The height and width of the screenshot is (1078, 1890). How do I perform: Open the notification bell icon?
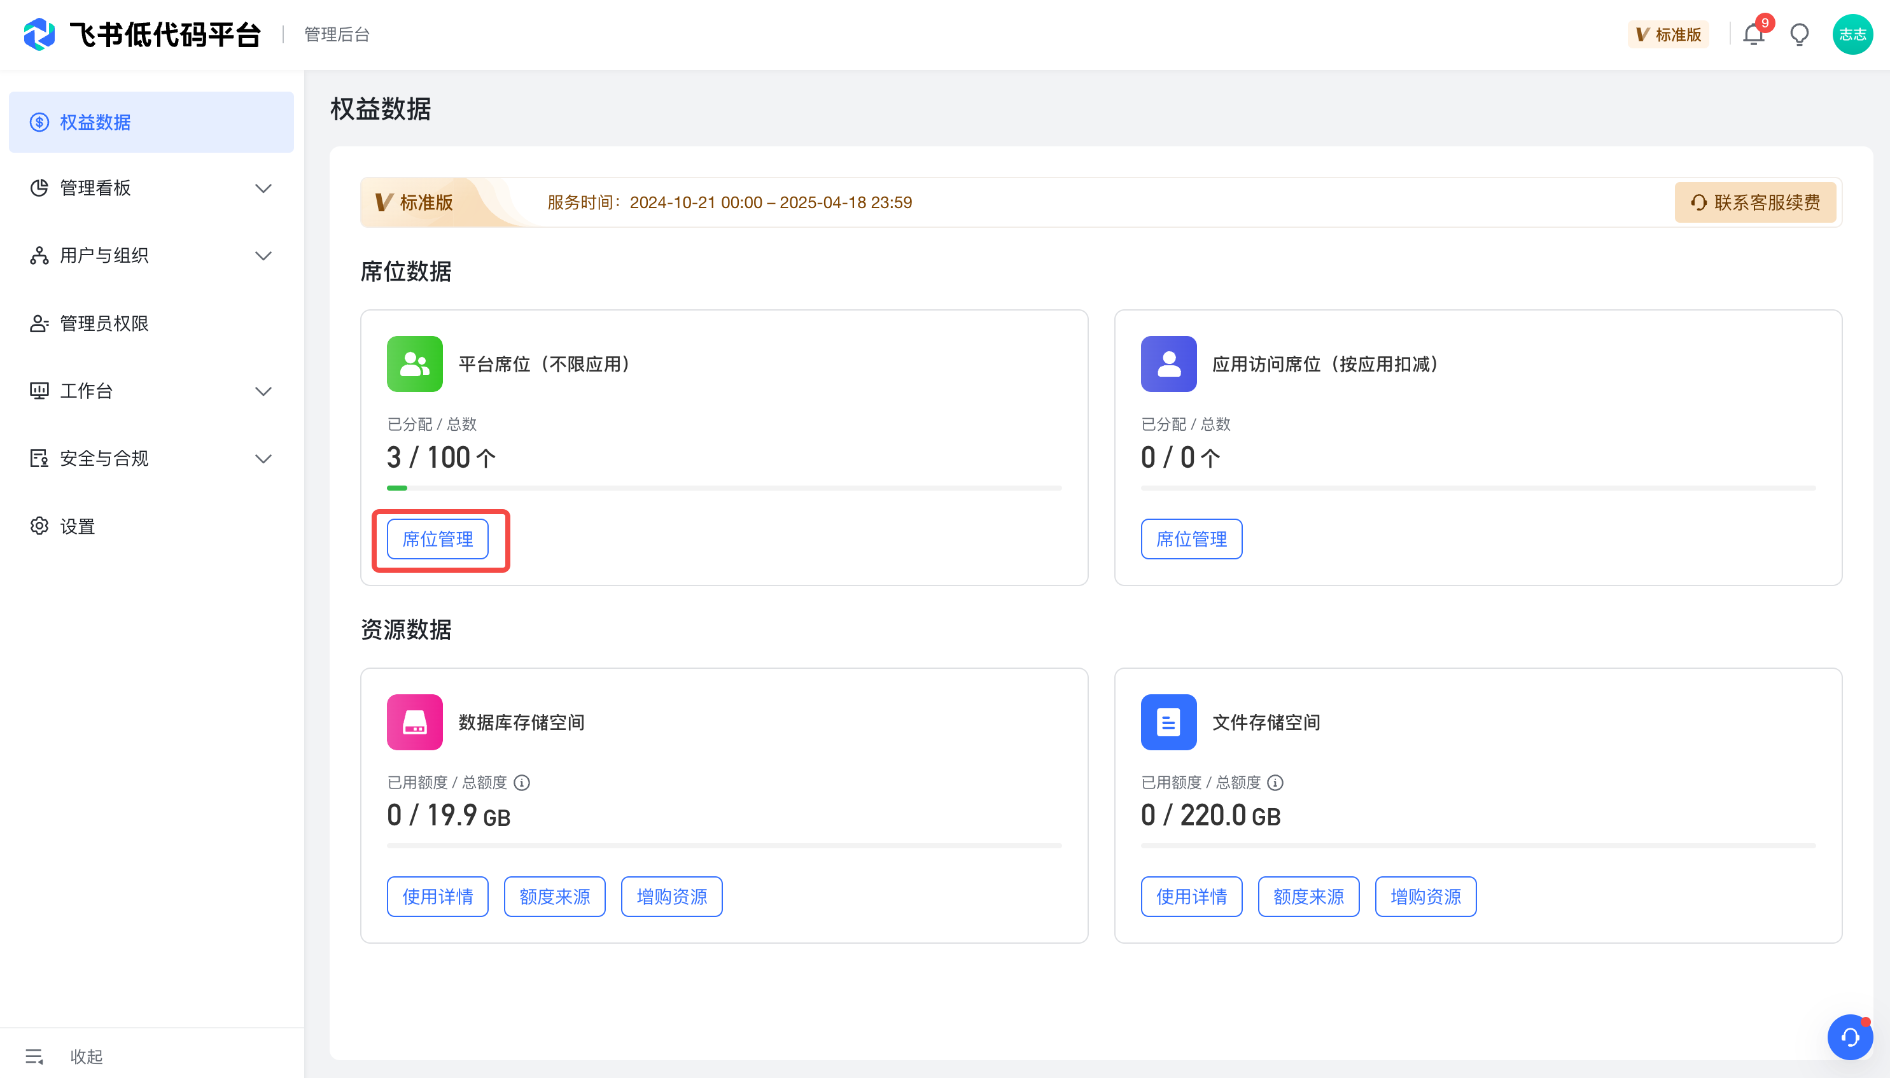click(x=1753, y=35)
